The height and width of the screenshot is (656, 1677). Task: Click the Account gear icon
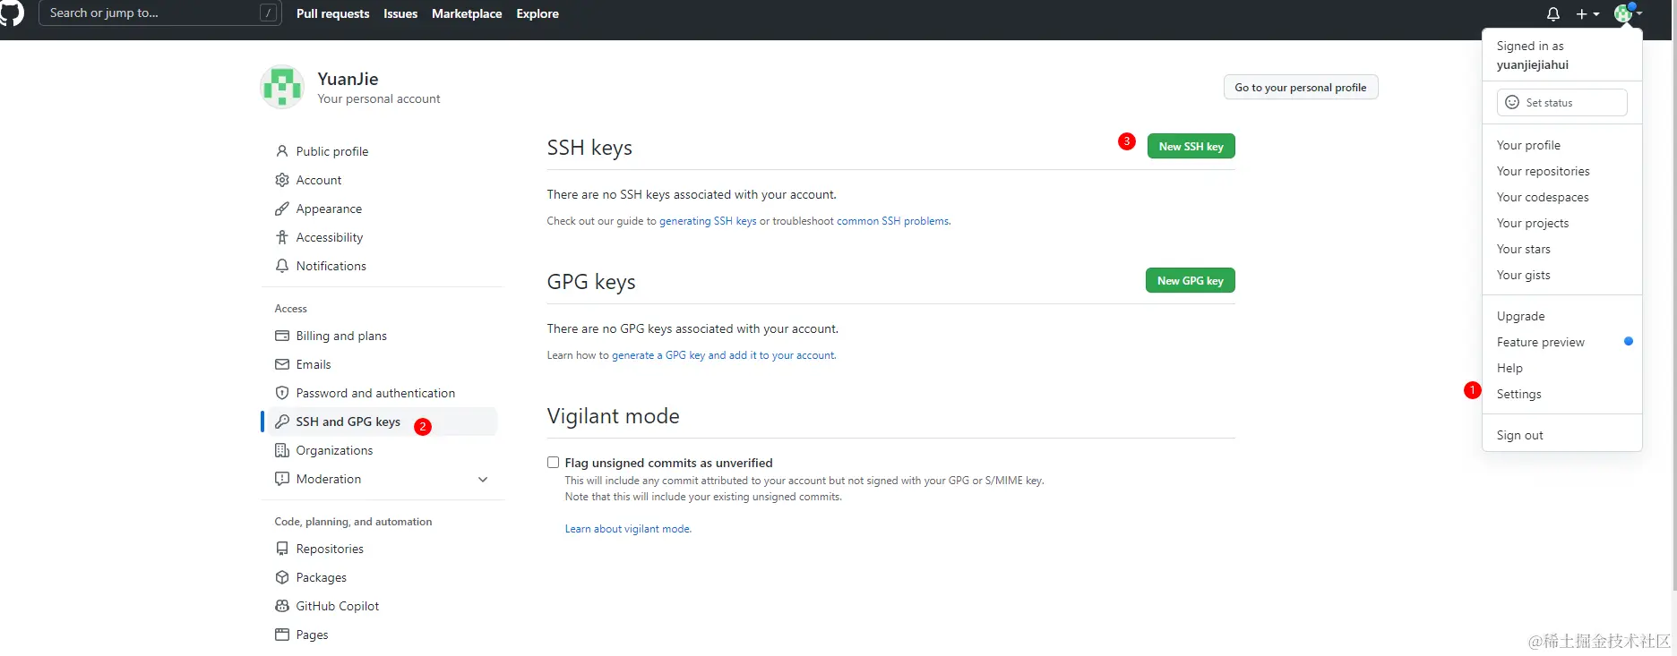coord(282,180)
